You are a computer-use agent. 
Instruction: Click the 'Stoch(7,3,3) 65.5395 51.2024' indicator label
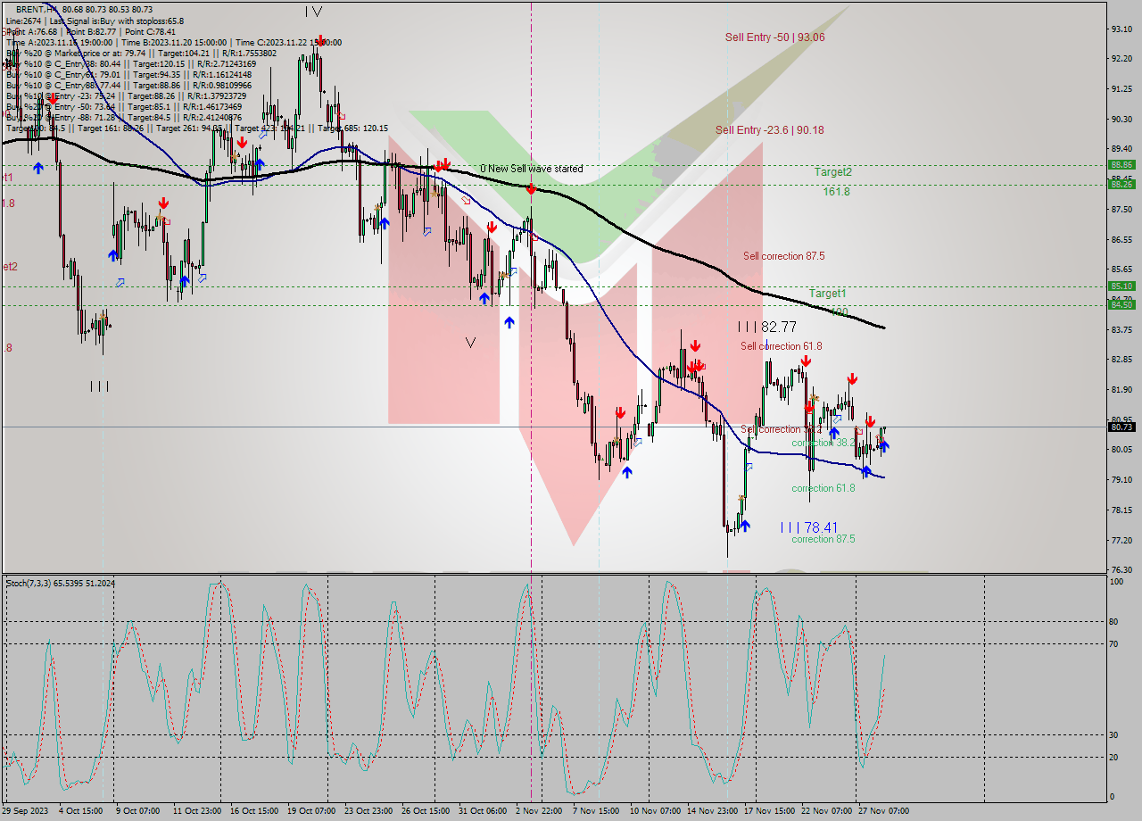pyautogui.click(x=61, y=584)
